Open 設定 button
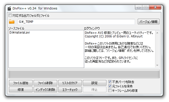Viewport: 169px width, 102px height. [95, 83]
